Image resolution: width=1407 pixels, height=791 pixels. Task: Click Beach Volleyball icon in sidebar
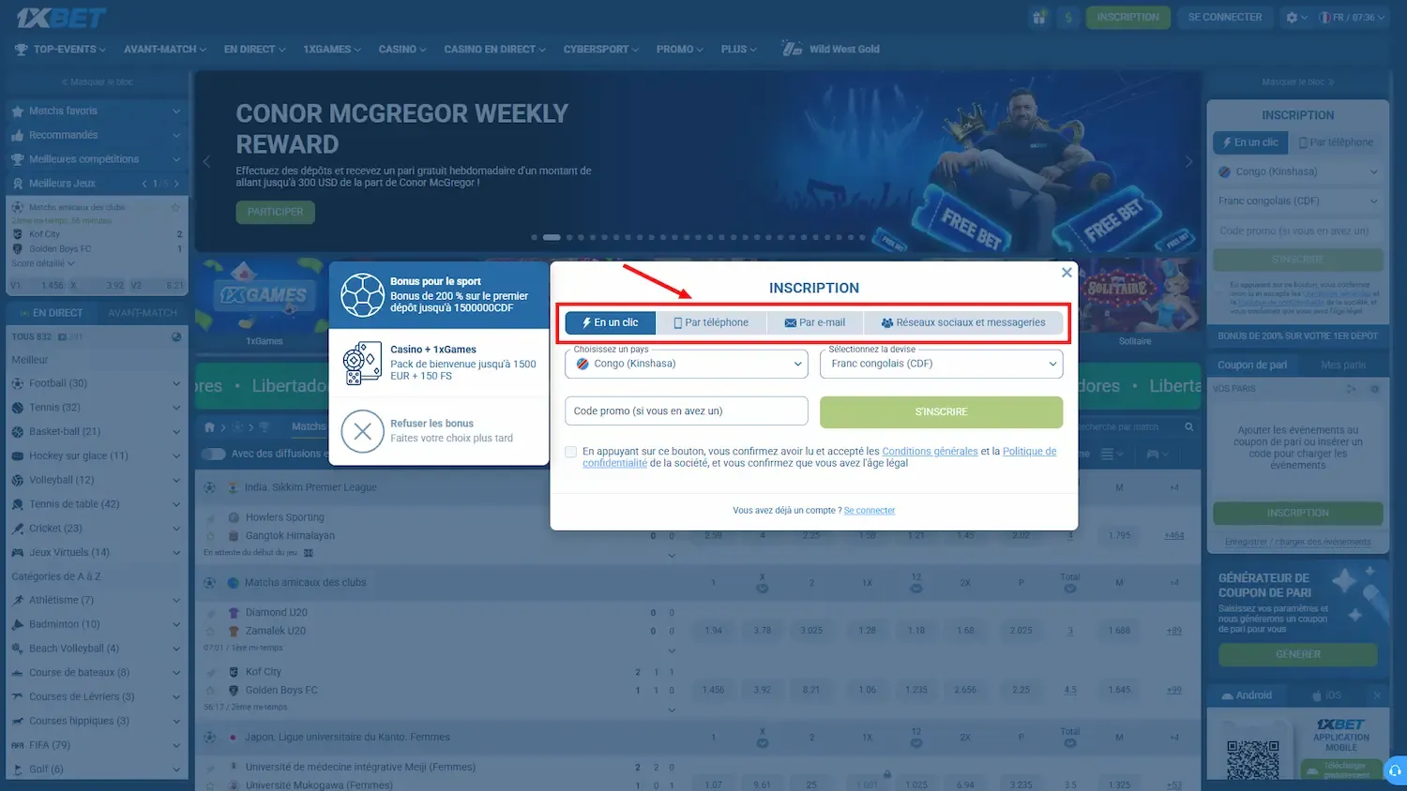coord(18,649)
